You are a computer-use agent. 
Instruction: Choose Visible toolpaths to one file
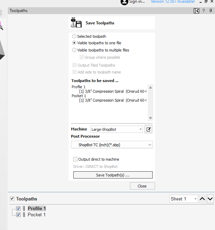(x=74, y=43)
